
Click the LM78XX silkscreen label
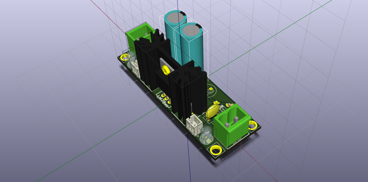pyautogui.click(x=162, y=101)
